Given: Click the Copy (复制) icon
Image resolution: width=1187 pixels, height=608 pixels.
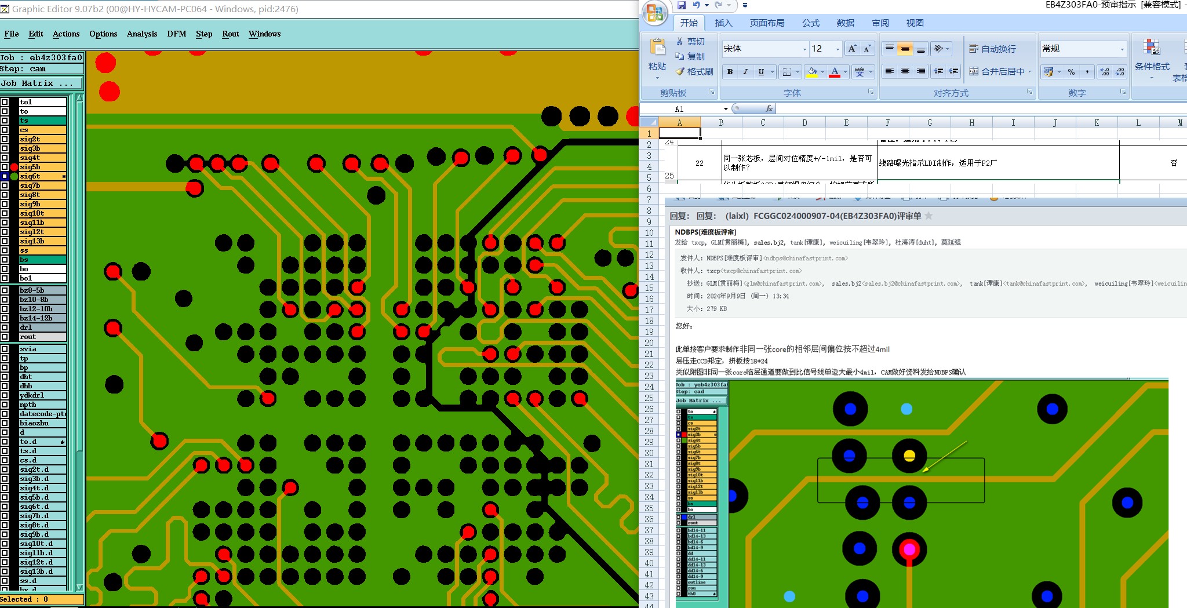Looking at the screenshot, I should point(680,56).
